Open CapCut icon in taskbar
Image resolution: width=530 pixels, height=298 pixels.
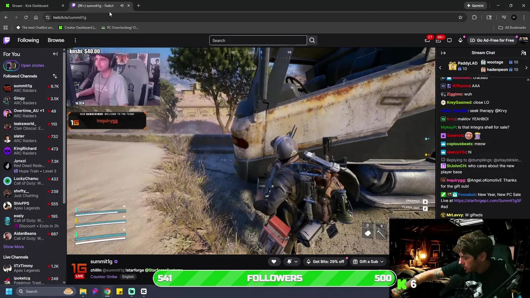pyautogui.click(x=144, y=291)
